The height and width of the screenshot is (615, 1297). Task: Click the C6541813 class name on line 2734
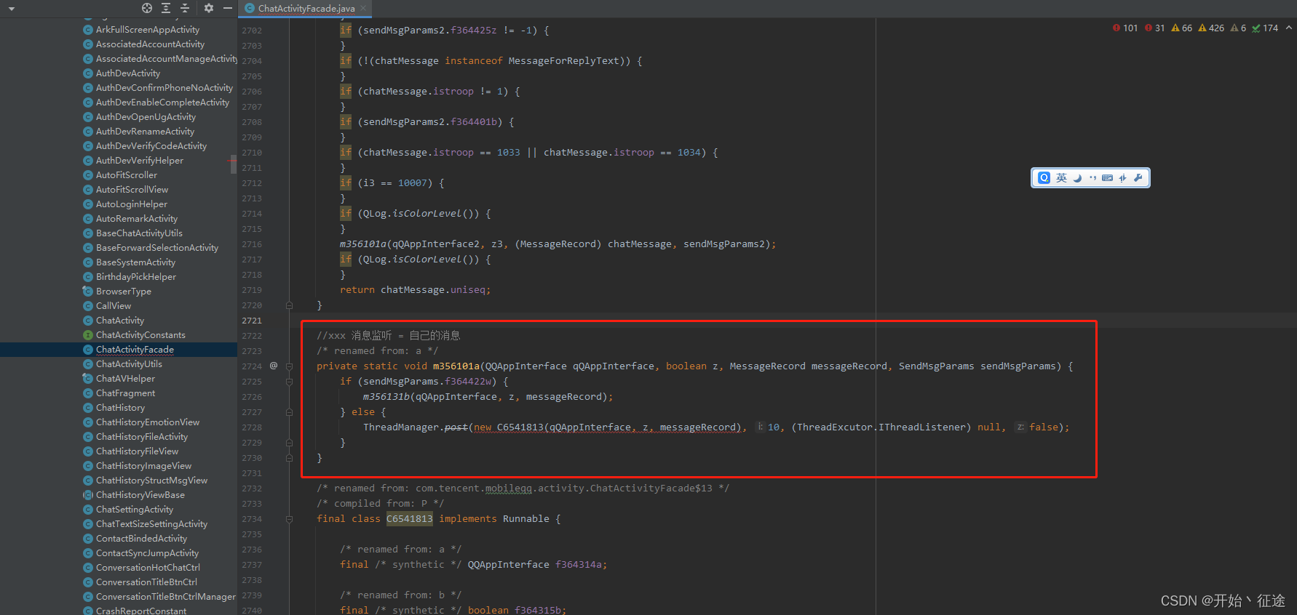[x=410, y=518]
